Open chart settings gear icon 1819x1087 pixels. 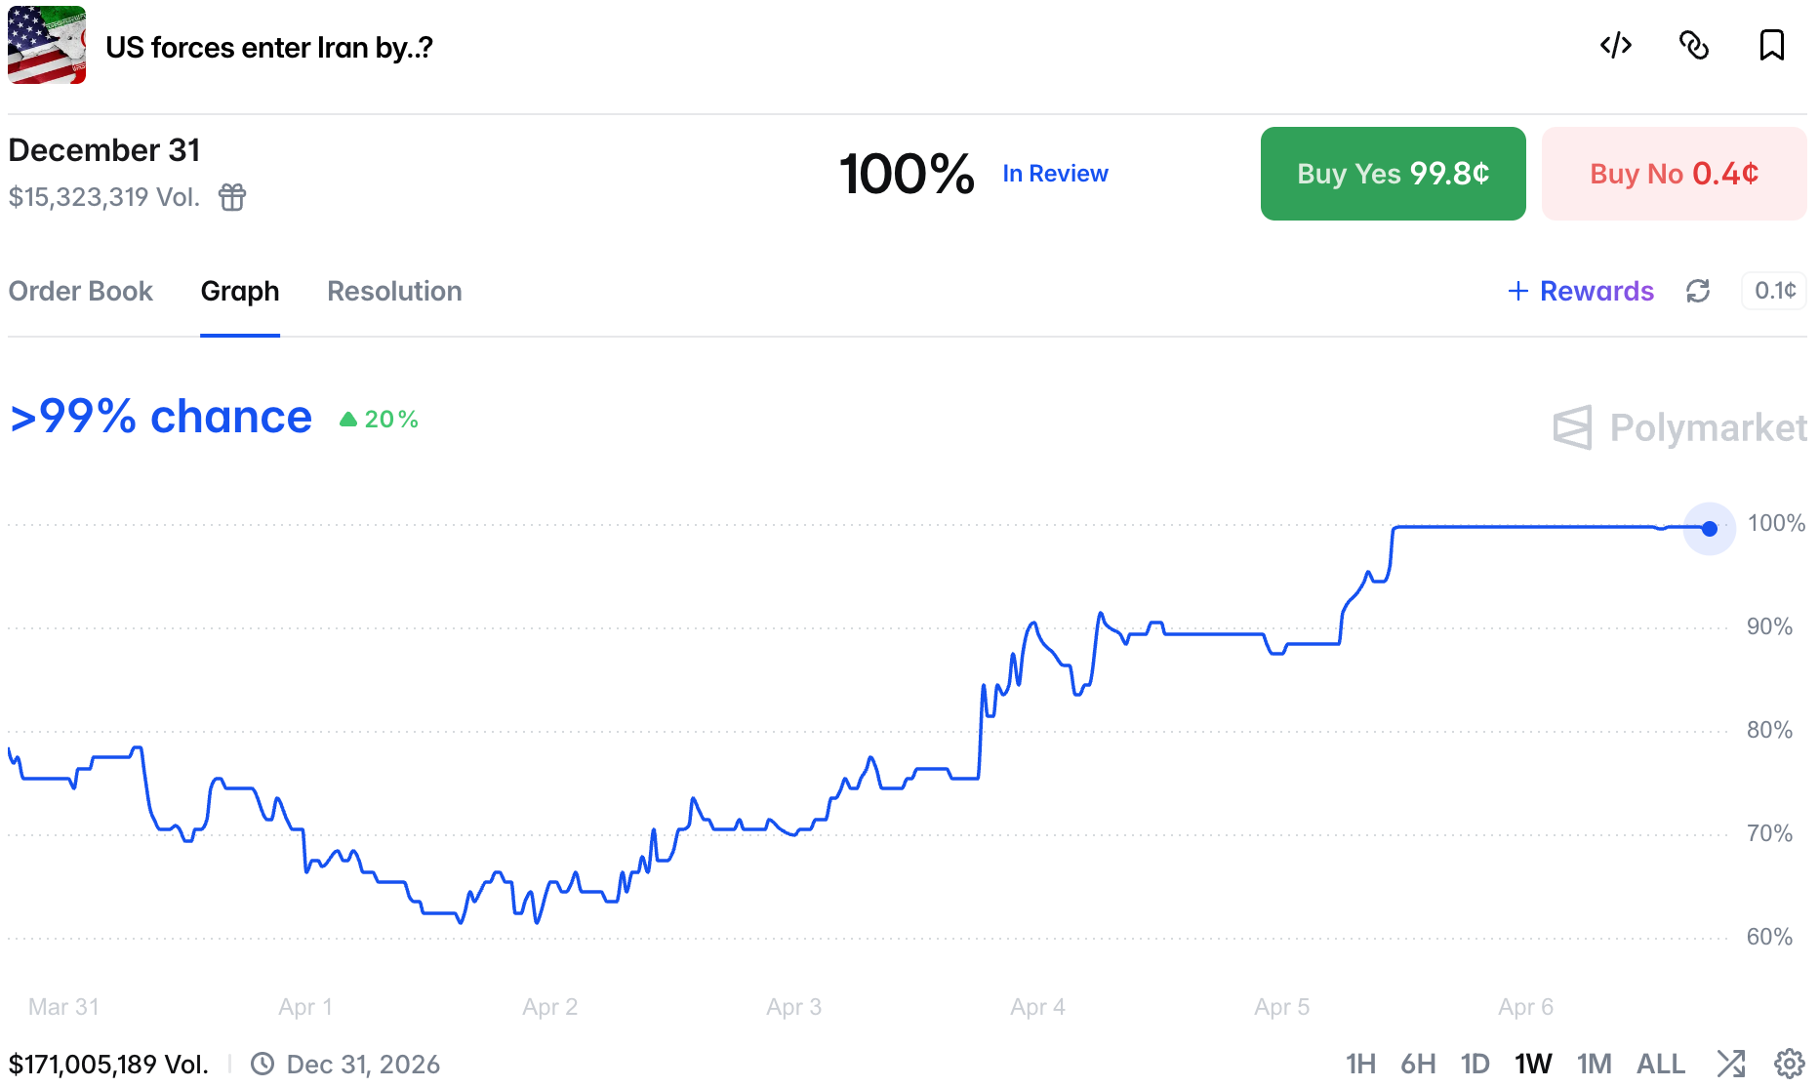click(1789, 1064)
